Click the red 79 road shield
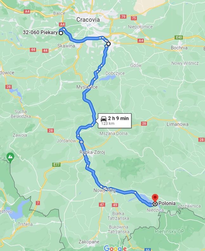 [123, 17]
